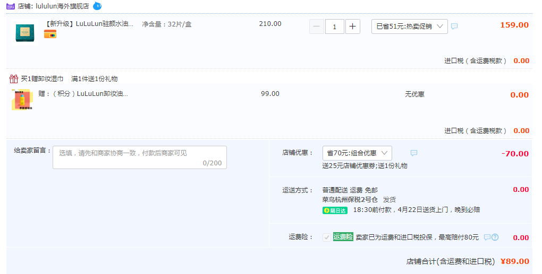Click the store total ¥89.00
The height and width of the screenshot is (274, 542).
pyautogui.click(x=515, y=262)
